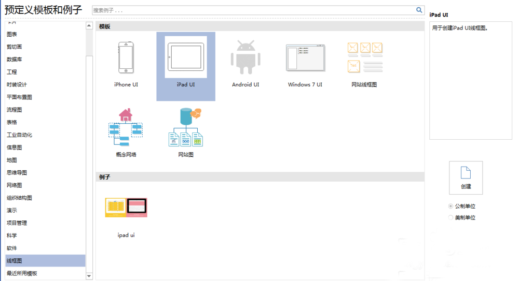Click the search magnifier icon

(x=419, y=10)
